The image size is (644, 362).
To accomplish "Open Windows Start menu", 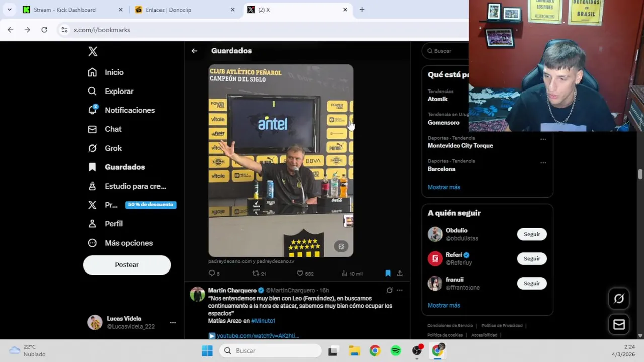I will [207, 351].
